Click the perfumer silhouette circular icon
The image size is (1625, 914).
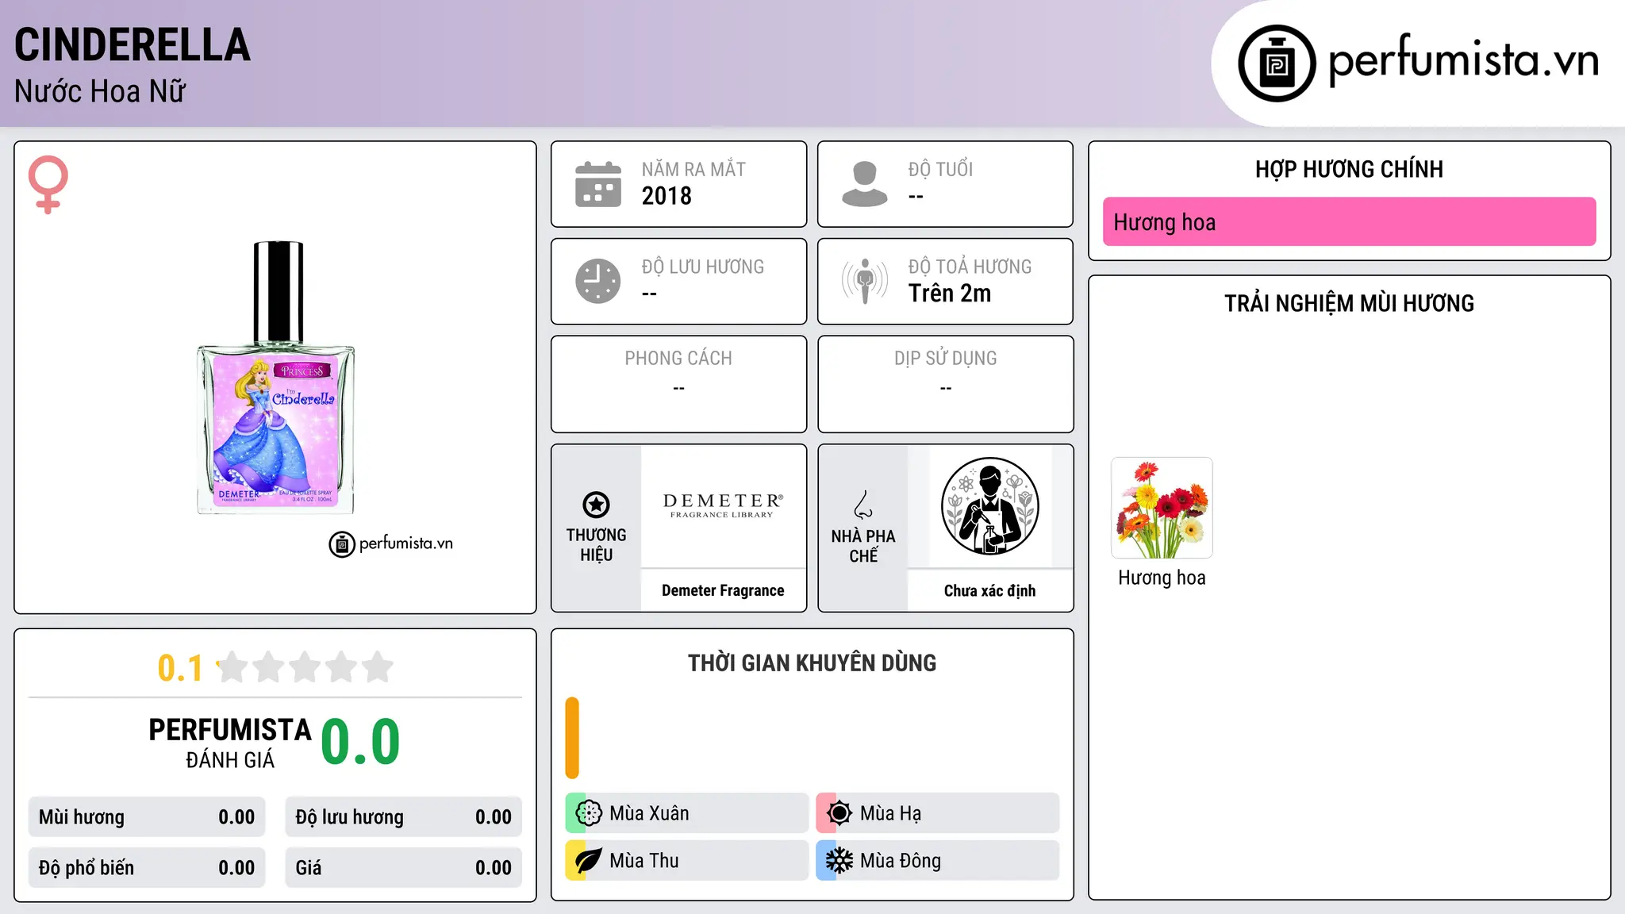tap(989, 506)
